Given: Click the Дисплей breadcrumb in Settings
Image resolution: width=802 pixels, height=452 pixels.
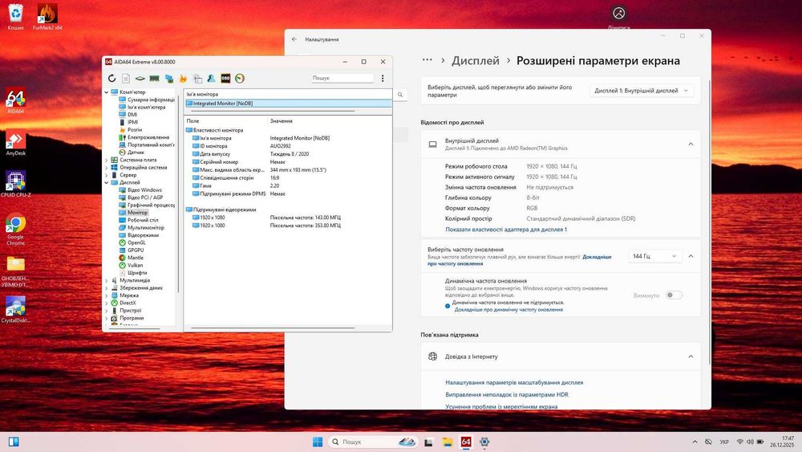Looking at the screenshot, I should [x=476, y=61].
